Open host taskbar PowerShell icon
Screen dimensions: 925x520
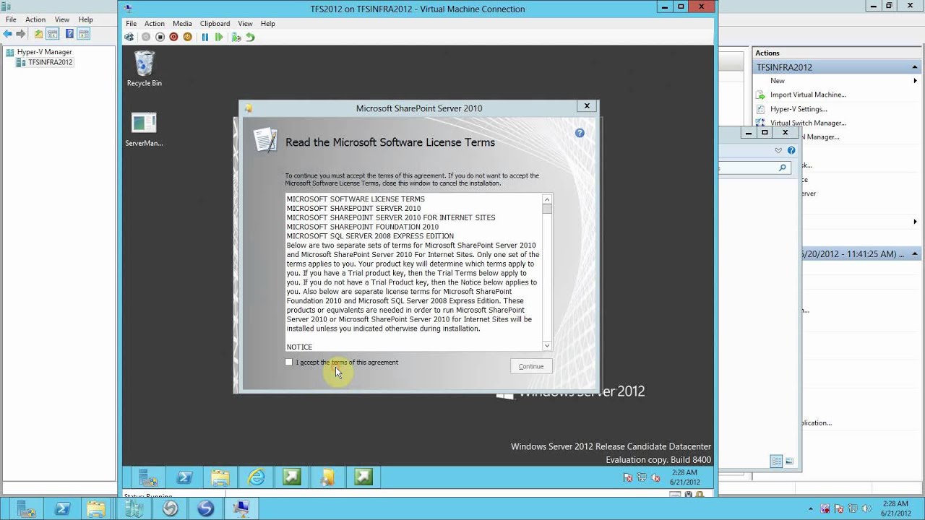[62, 509]
